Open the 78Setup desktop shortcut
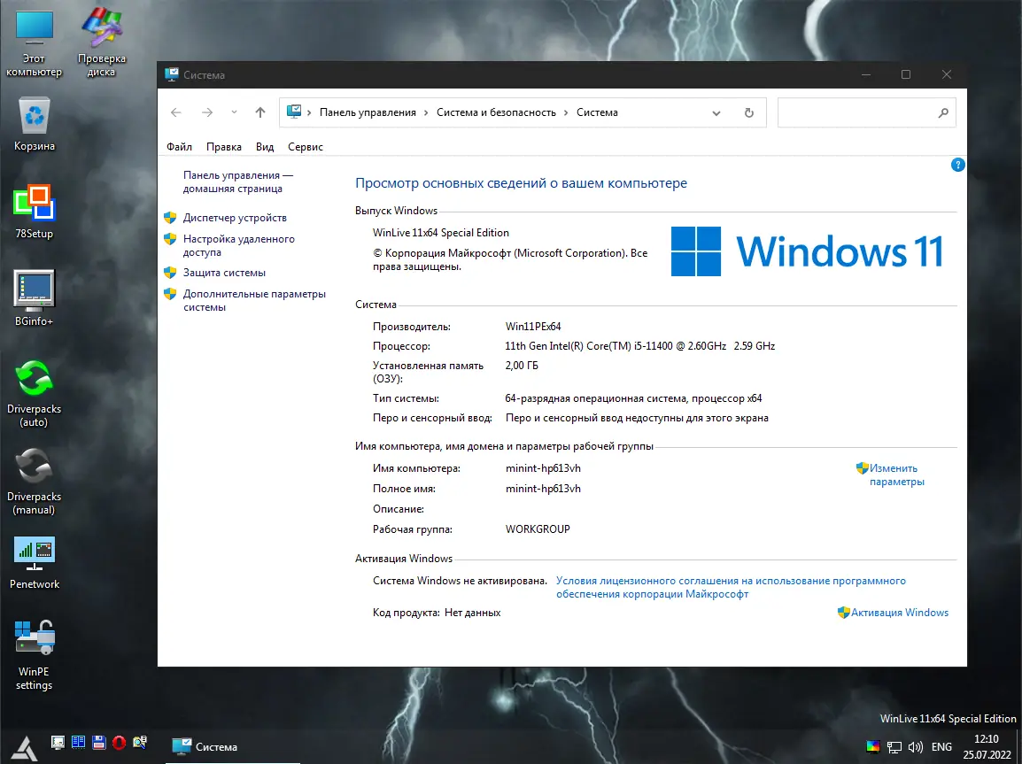This screenshot has height=764, width=1022. point(34,212)
